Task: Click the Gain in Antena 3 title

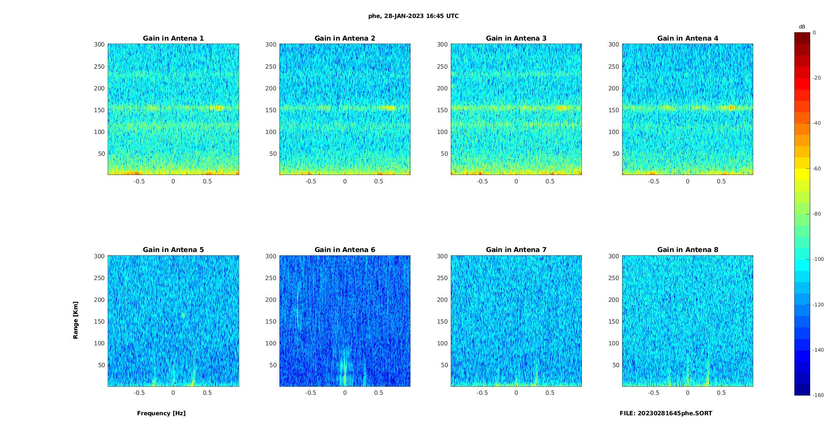Action: (516, 38)
